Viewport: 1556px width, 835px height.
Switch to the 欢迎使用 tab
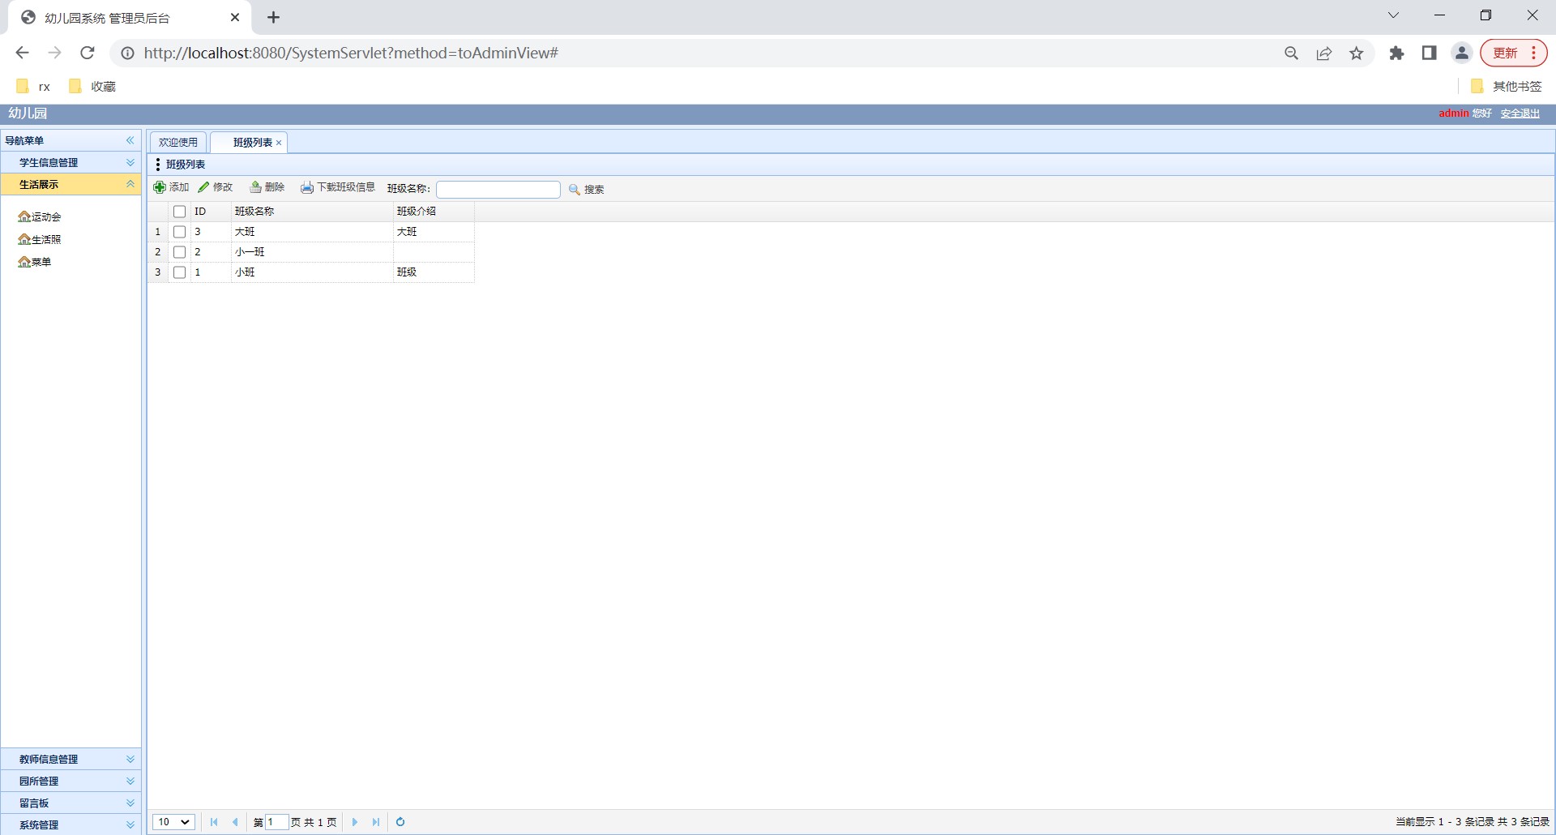(178, 143)
